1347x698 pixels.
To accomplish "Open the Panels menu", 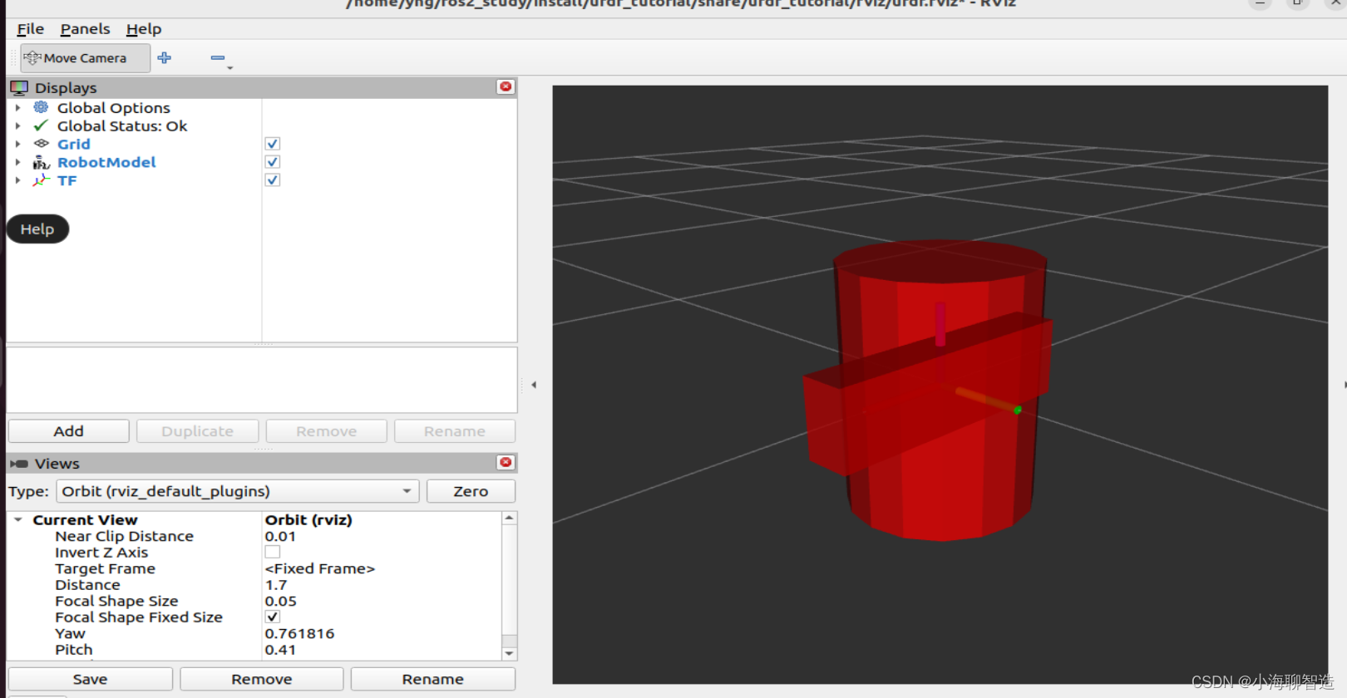I will [x=85, y=29].
